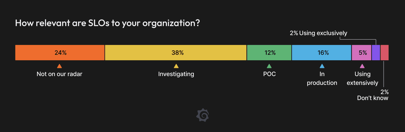Select the yellow 38% bar segment
The height and width of the screenshot is (132, 405).
click(176, 53)
